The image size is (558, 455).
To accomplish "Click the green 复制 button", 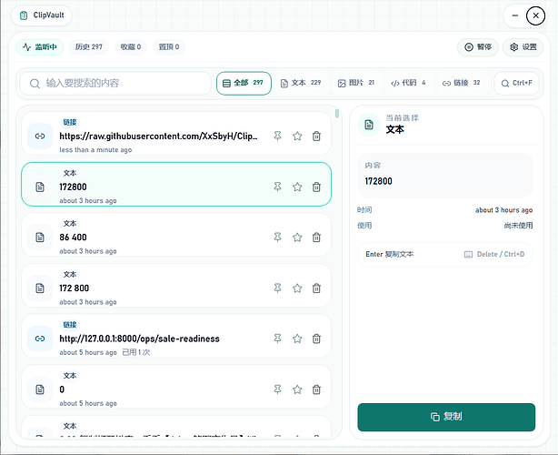I will 446,417.
